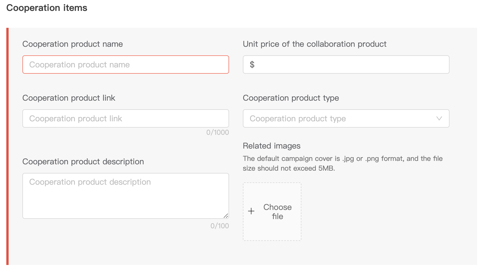This screenshot has width=484, height=273.
Task: Focus the Cooperation product name input
Action: (x=126, y=65)
